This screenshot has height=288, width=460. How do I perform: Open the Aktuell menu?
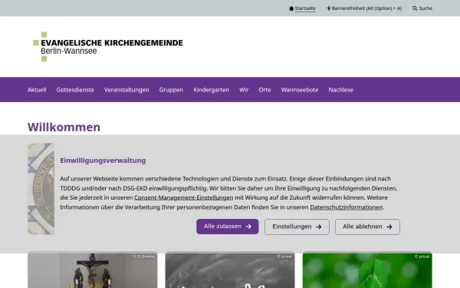tap(37, 90)
